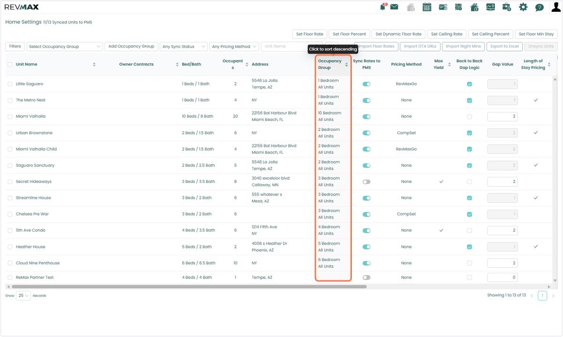Open the settings gear icon
Viewport: 563px width, 337px height.
[x=523, y=7]
